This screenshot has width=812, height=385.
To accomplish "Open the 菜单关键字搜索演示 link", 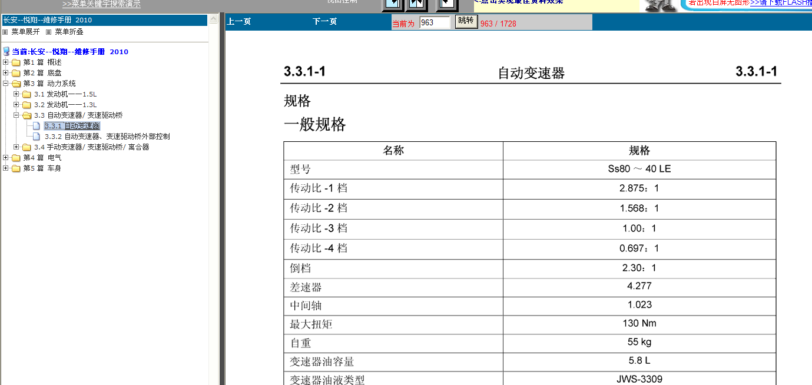I will pos(101,4).
